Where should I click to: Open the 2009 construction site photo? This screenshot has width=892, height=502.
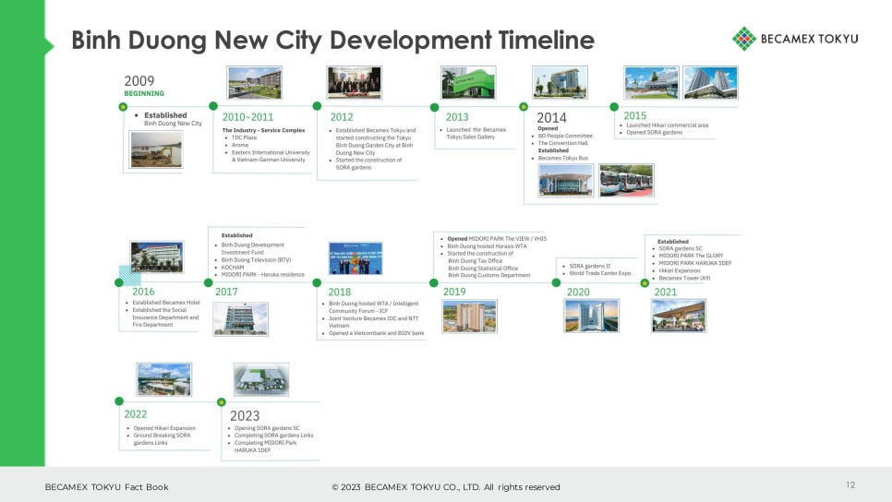click(x=156, y=149)
